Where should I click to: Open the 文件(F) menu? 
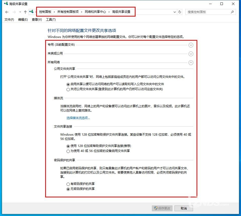click(9, 20)
